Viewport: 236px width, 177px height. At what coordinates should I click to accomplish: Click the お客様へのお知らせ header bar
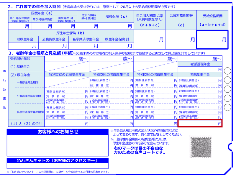point(58,132)
